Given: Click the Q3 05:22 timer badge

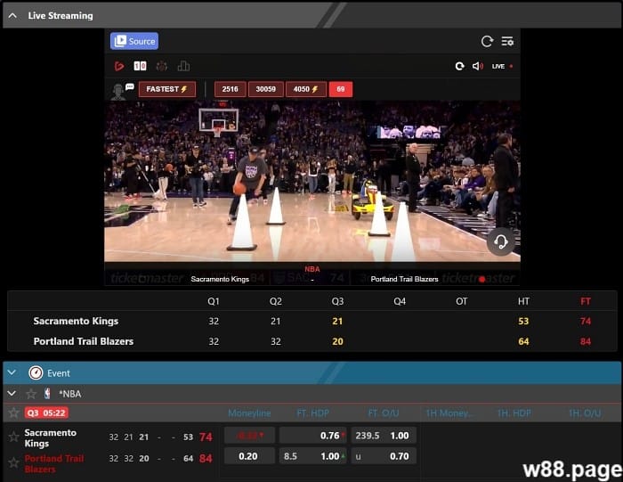Looking at the screenshot, I should coord(46,413).
